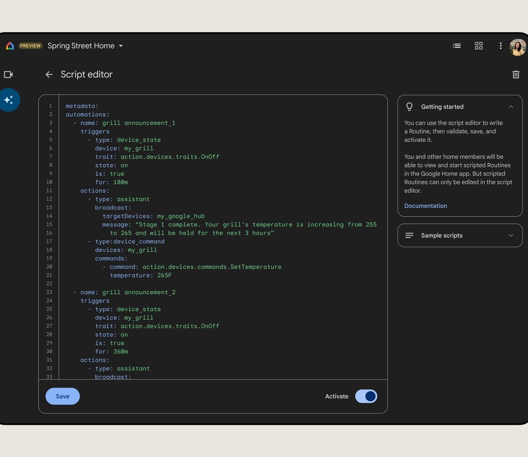
Task: Click the PREVIEW badge
Action: tap(30, 46)
